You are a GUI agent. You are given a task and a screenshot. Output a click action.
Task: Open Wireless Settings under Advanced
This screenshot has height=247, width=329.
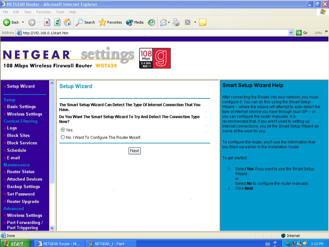pos(24,215)
